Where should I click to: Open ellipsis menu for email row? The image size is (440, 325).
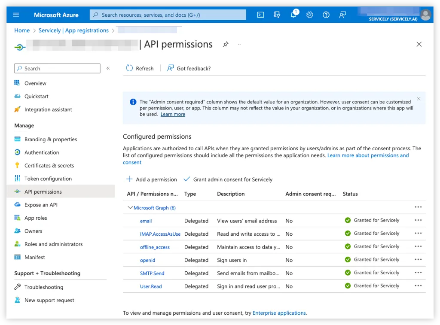coord(418,220)
